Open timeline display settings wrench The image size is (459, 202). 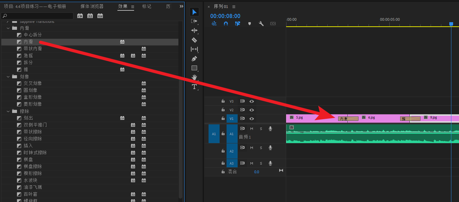pyautogui.click(x=261, y=24)
